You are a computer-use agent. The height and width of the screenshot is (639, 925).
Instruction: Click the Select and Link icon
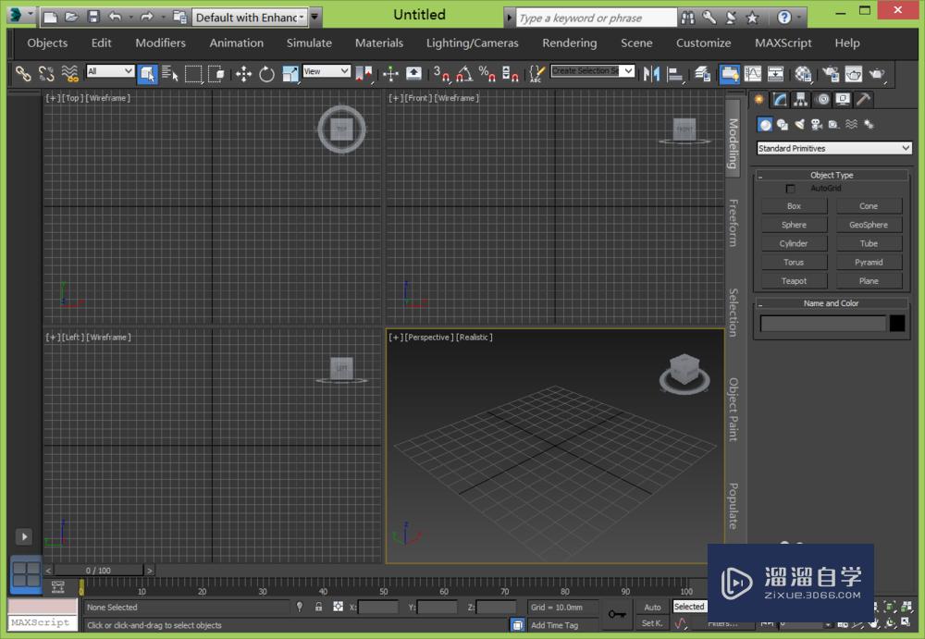pyautogui.click(x=23, y=74)
